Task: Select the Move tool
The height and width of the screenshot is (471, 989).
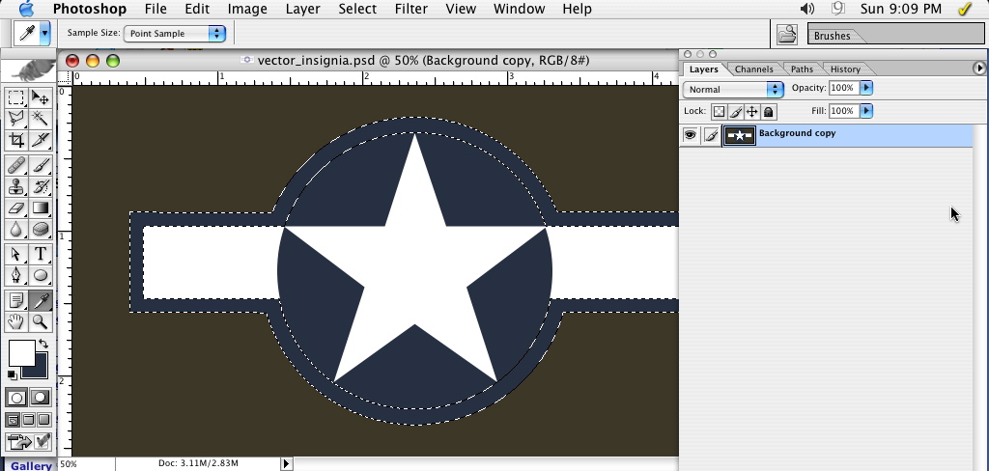Action: click(x=41, y=97)
